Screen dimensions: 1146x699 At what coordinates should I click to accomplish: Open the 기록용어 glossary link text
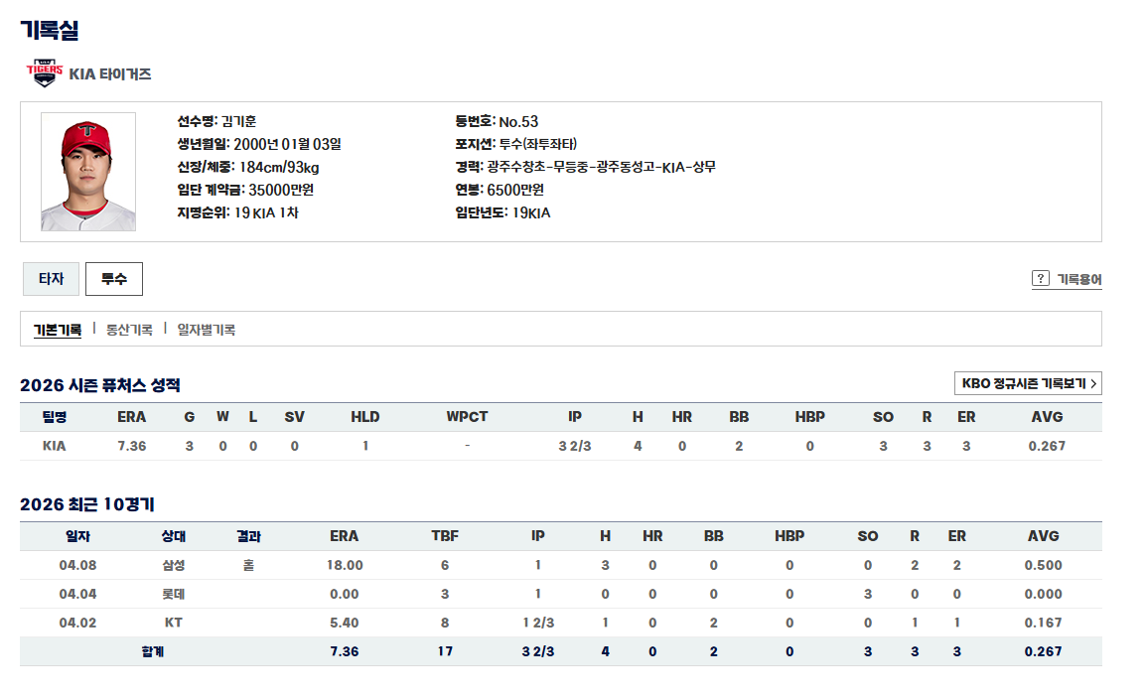tap(1078, 279)
